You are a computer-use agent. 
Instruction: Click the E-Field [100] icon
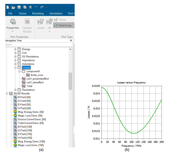[15, 134]
